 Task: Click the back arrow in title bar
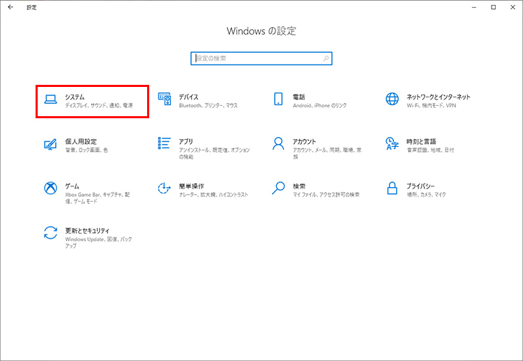(10, 7)
